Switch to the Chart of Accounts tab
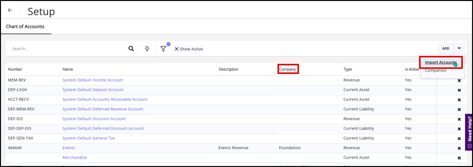This screenshot has height=167, width=473. 25,26
